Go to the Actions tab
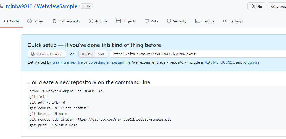This screenshot has width=286, height=139. click(x=98, y=21)
